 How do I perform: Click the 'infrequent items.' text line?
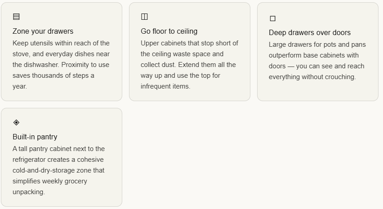pyautogui.click(x=165, y=86)
